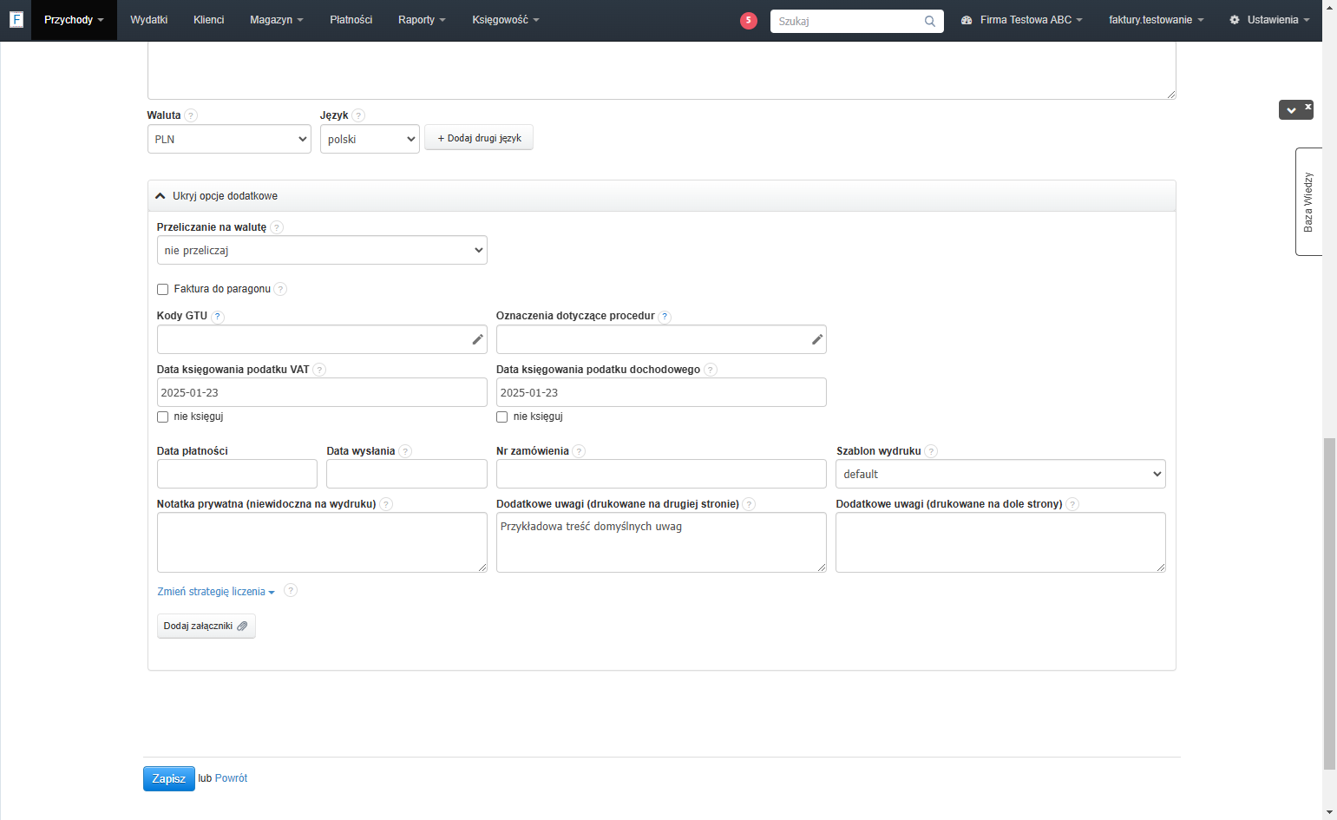Open the Ustawienia settings menu
The height and width of the screenshot is (820, 1337).
click(x=1269, y=20)
